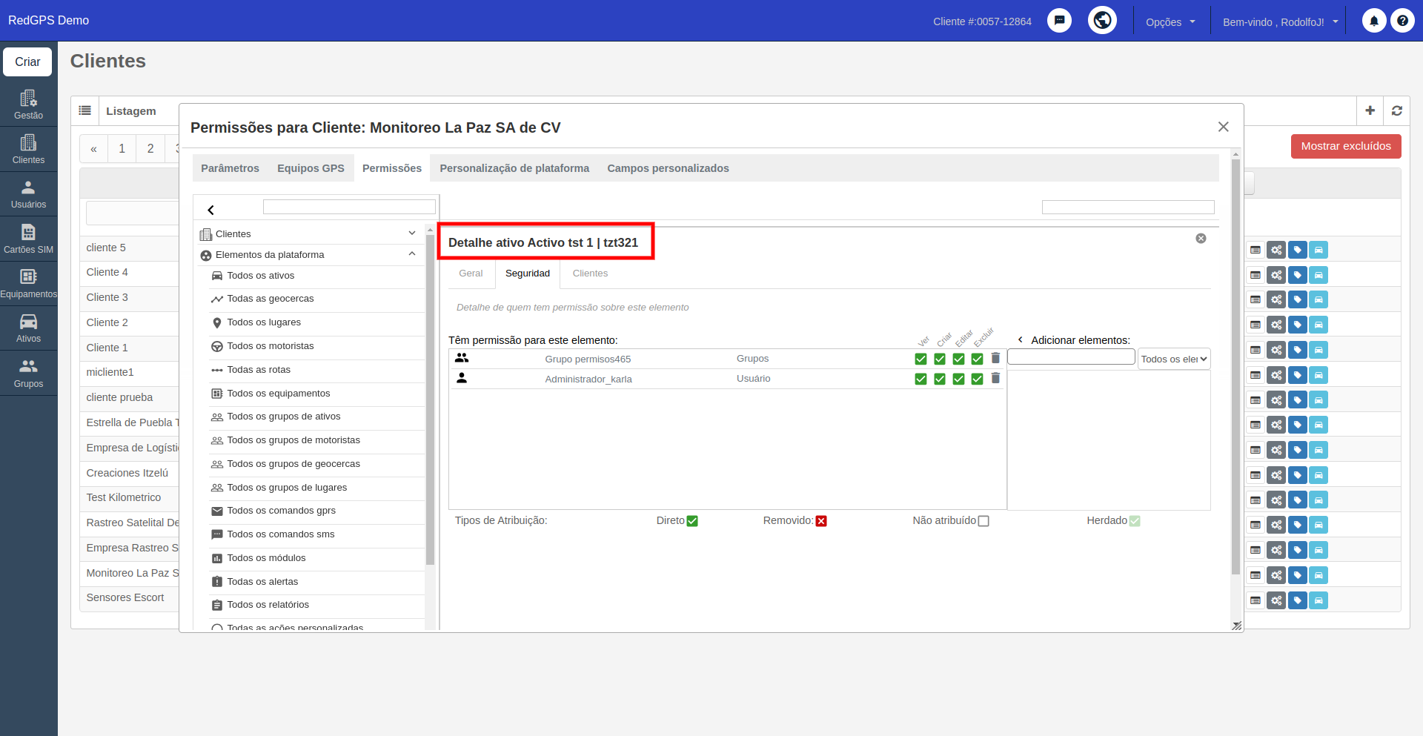
Task: Toggle Excluir permission for Administrador_karla
Action: (977, 379)
